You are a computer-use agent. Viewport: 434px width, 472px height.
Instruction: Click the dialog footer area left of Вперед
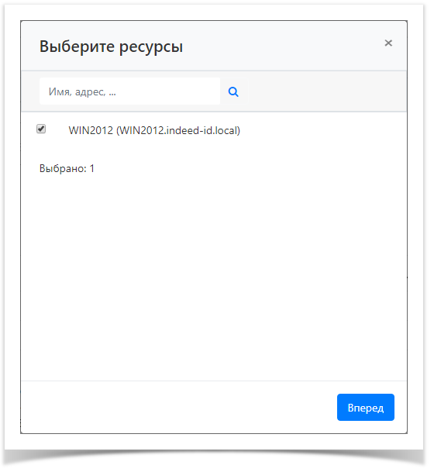point(177,407)
